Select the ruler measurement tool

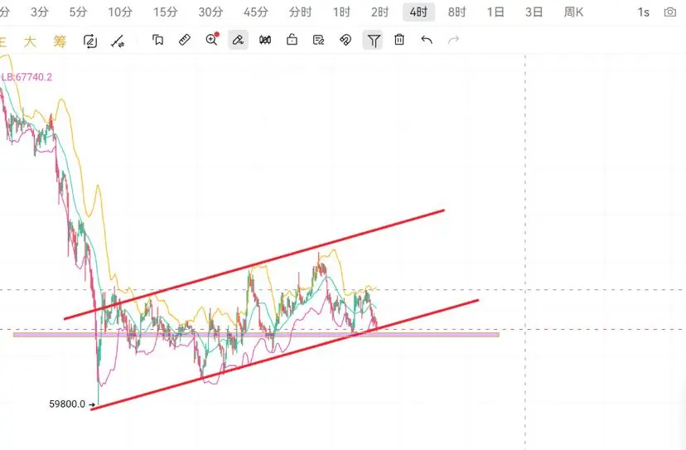click(x=185, y=41)
